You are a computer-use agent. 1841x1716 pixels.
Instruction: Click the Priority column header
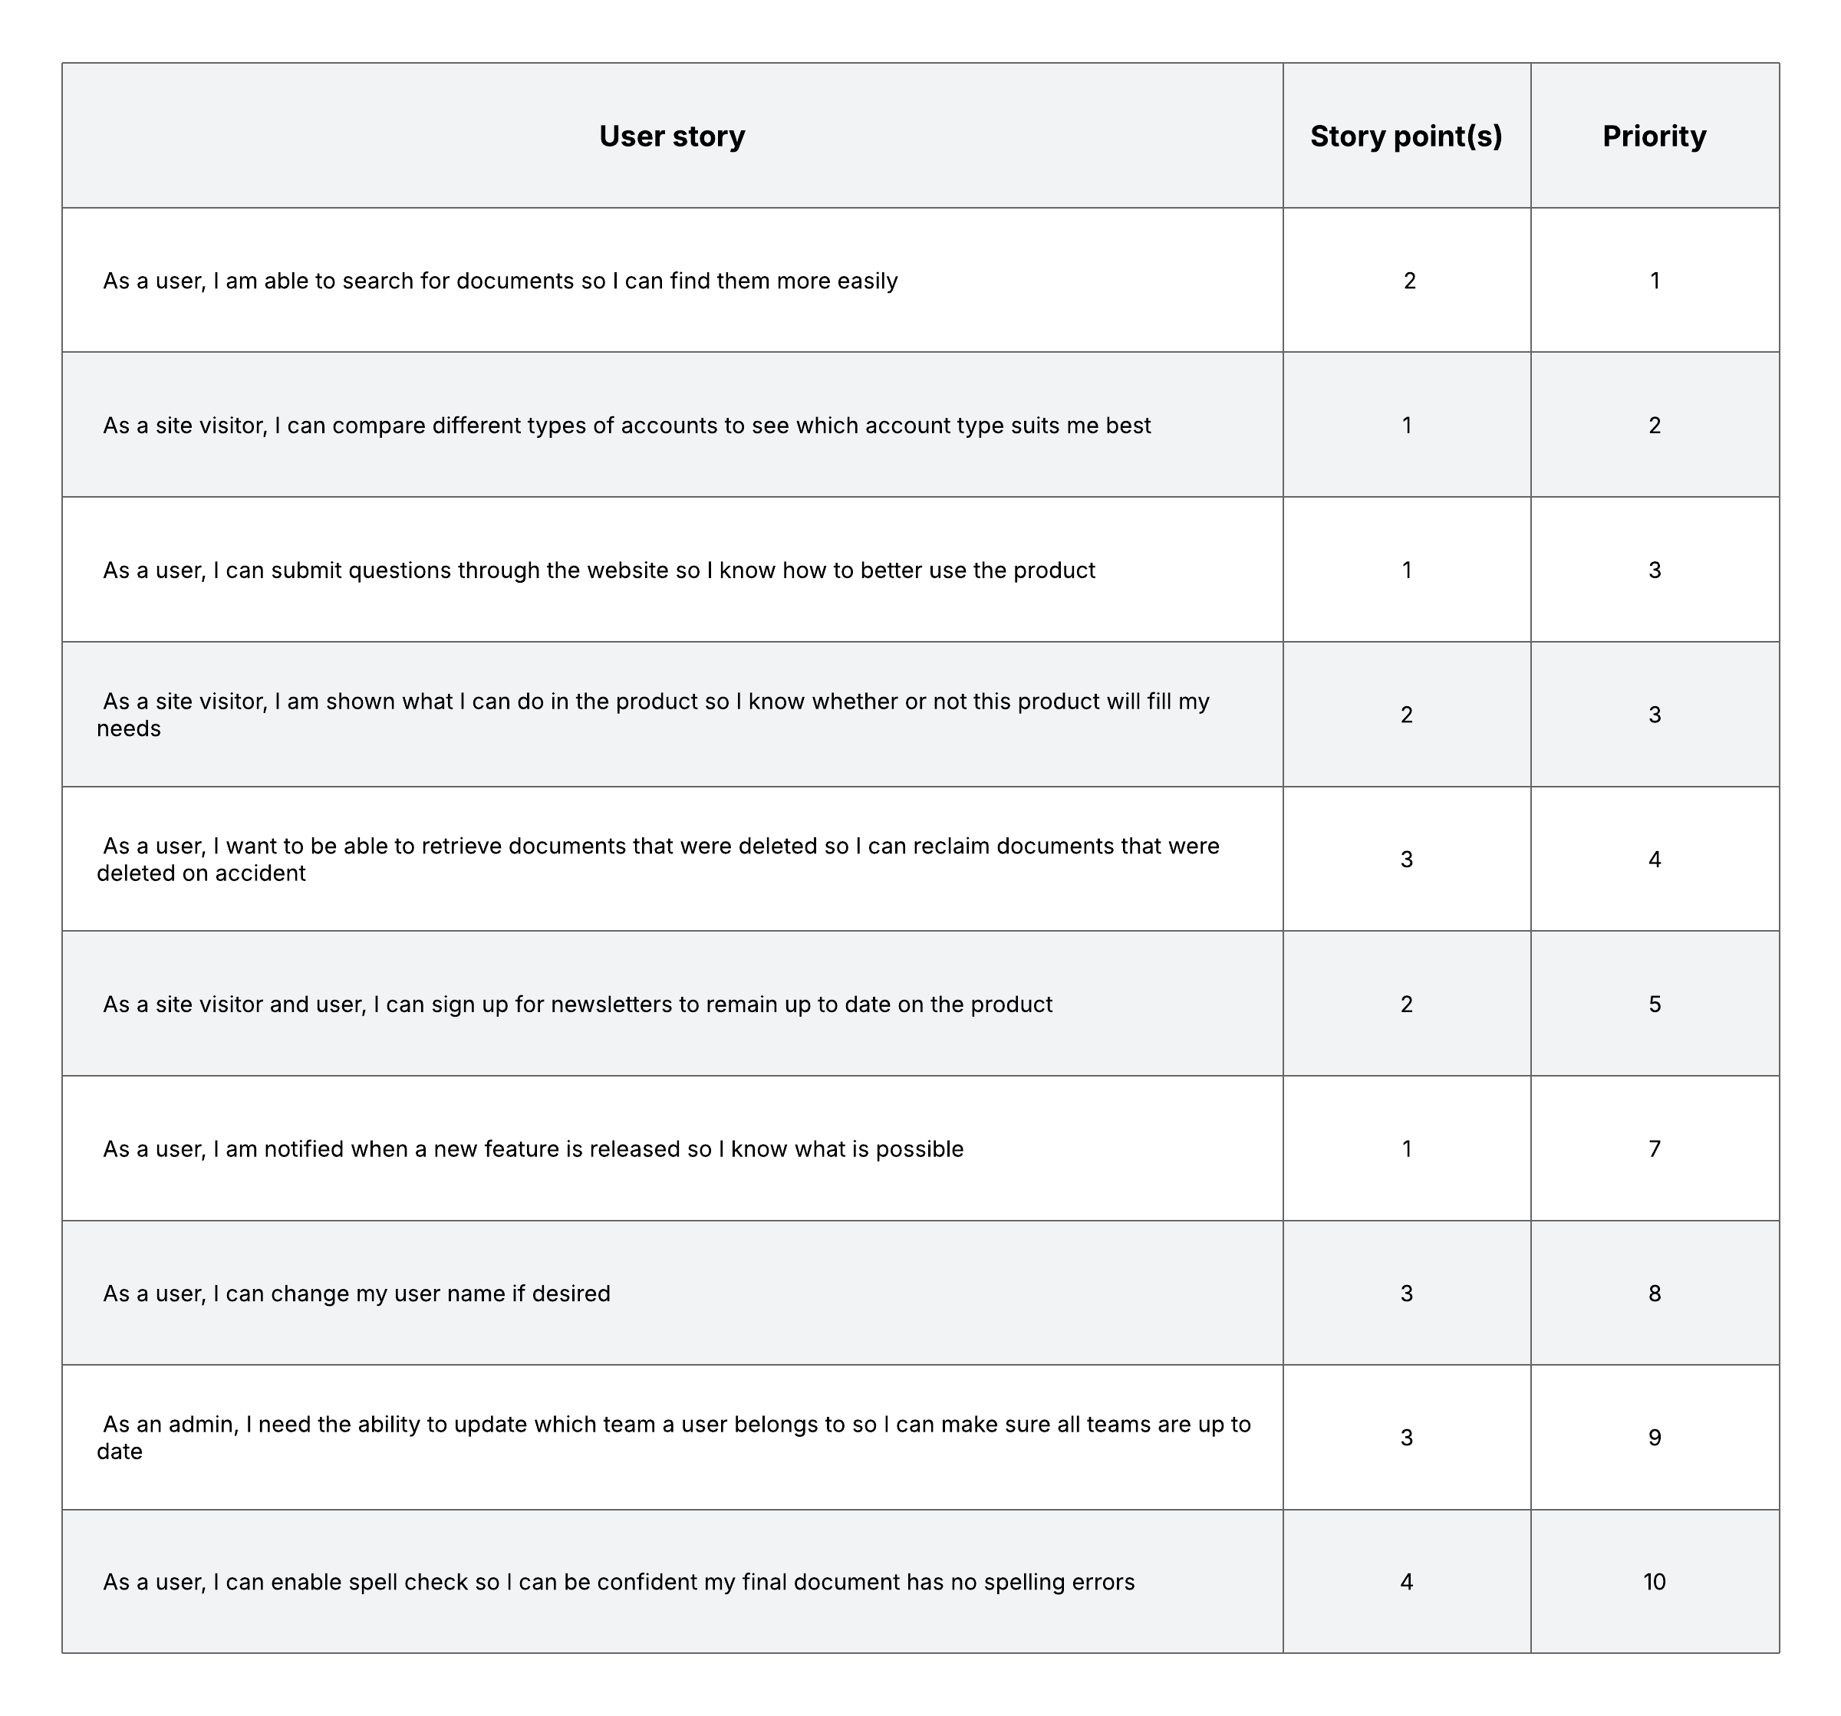click(1654, 136)
